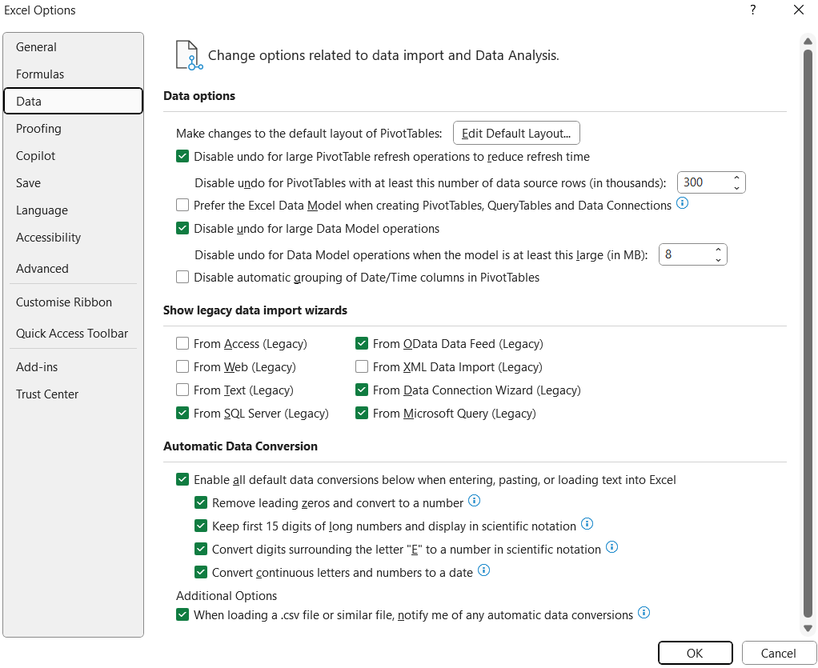Check From Web (Legacy) wizard
The width and height of the screenshot is (818, 668).
click(182, 366)
